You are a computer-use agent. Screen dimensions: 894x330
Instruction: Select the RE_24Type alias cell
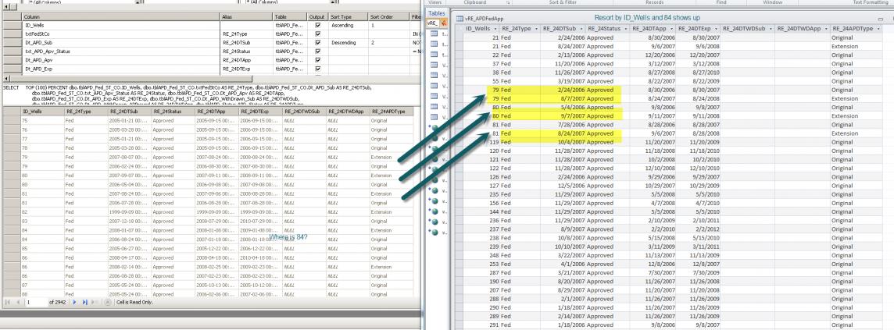tap(246, 34)
